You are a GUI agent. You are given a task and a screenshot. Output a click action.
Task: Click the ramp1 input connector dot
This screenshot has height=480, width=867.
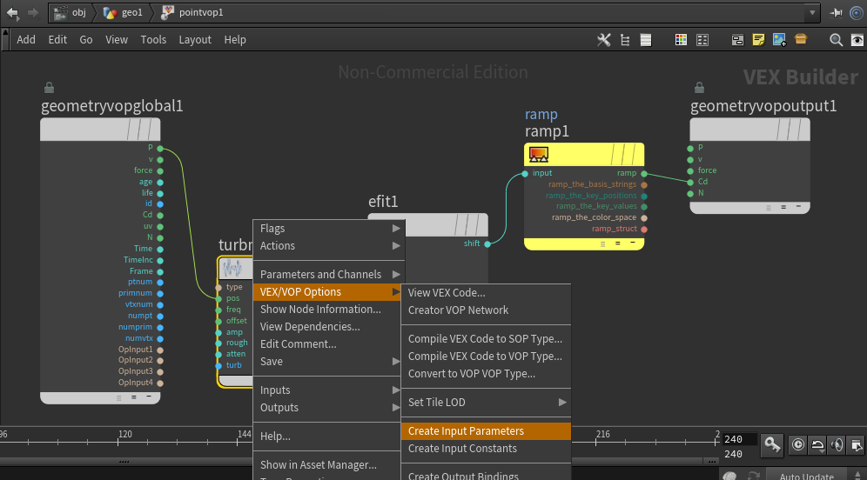(x=525, y=173)
